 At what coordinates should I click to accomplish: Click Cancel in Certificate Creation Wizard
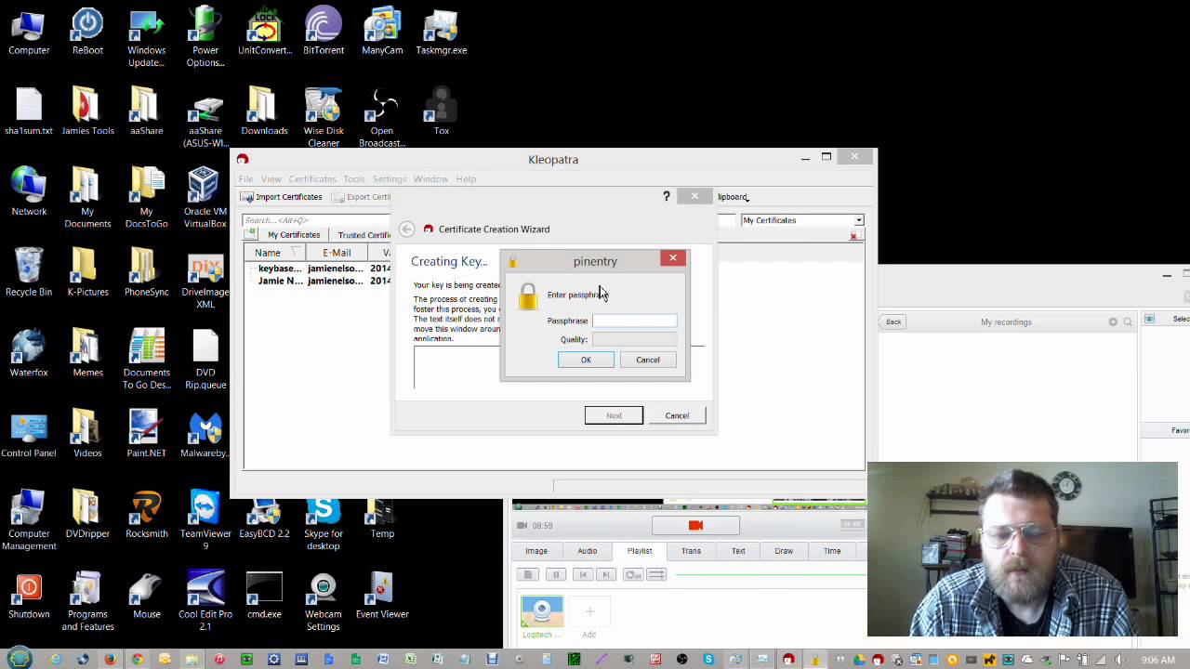(677, 415)
